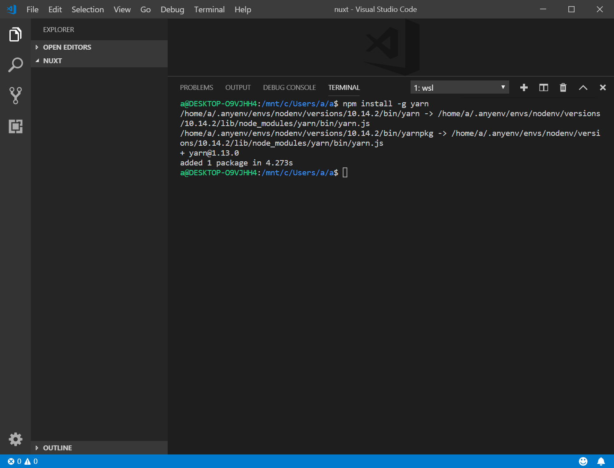Open the Terminal menu
The width and height of the screenshot is (614, 468).
click(x=209, y=9)
